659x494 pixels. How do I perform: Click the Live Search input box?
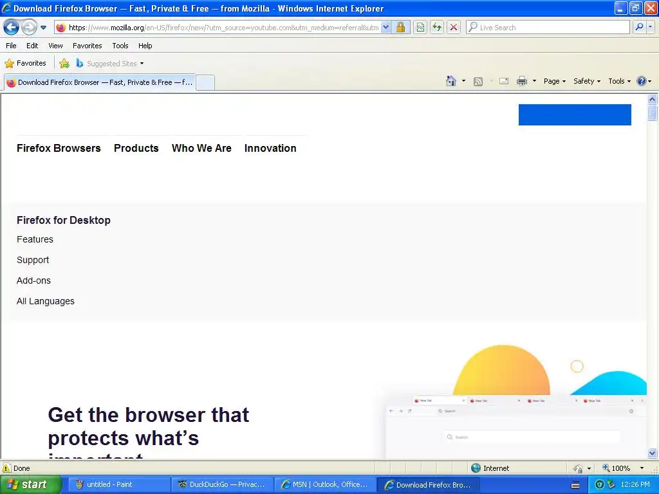click(548, 28)
